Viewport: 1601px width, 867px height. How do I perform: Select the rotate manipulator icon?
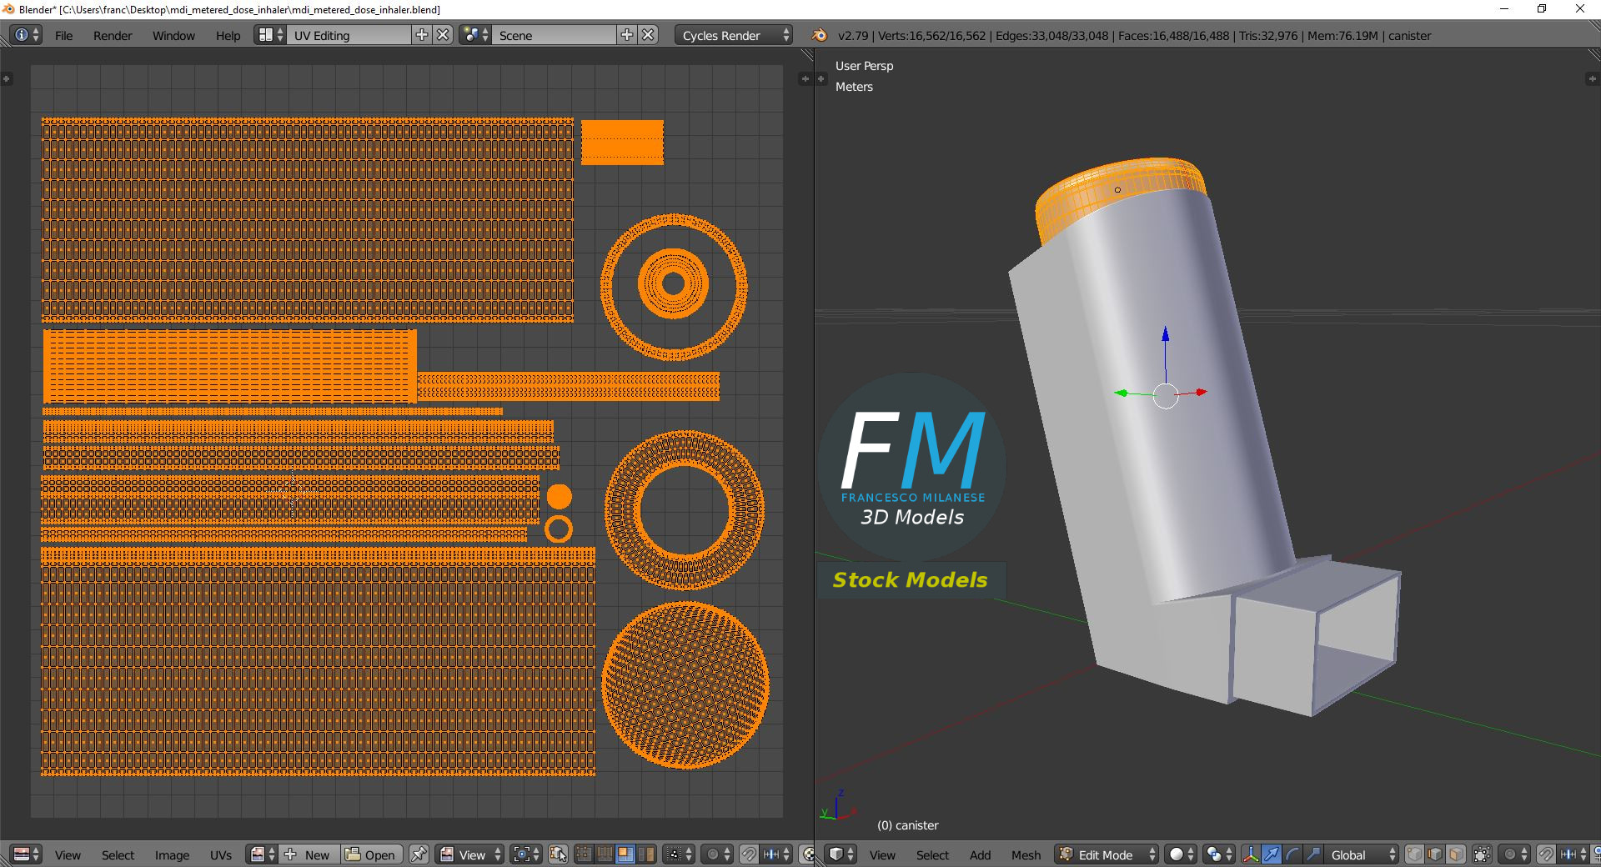point(1292,854)
